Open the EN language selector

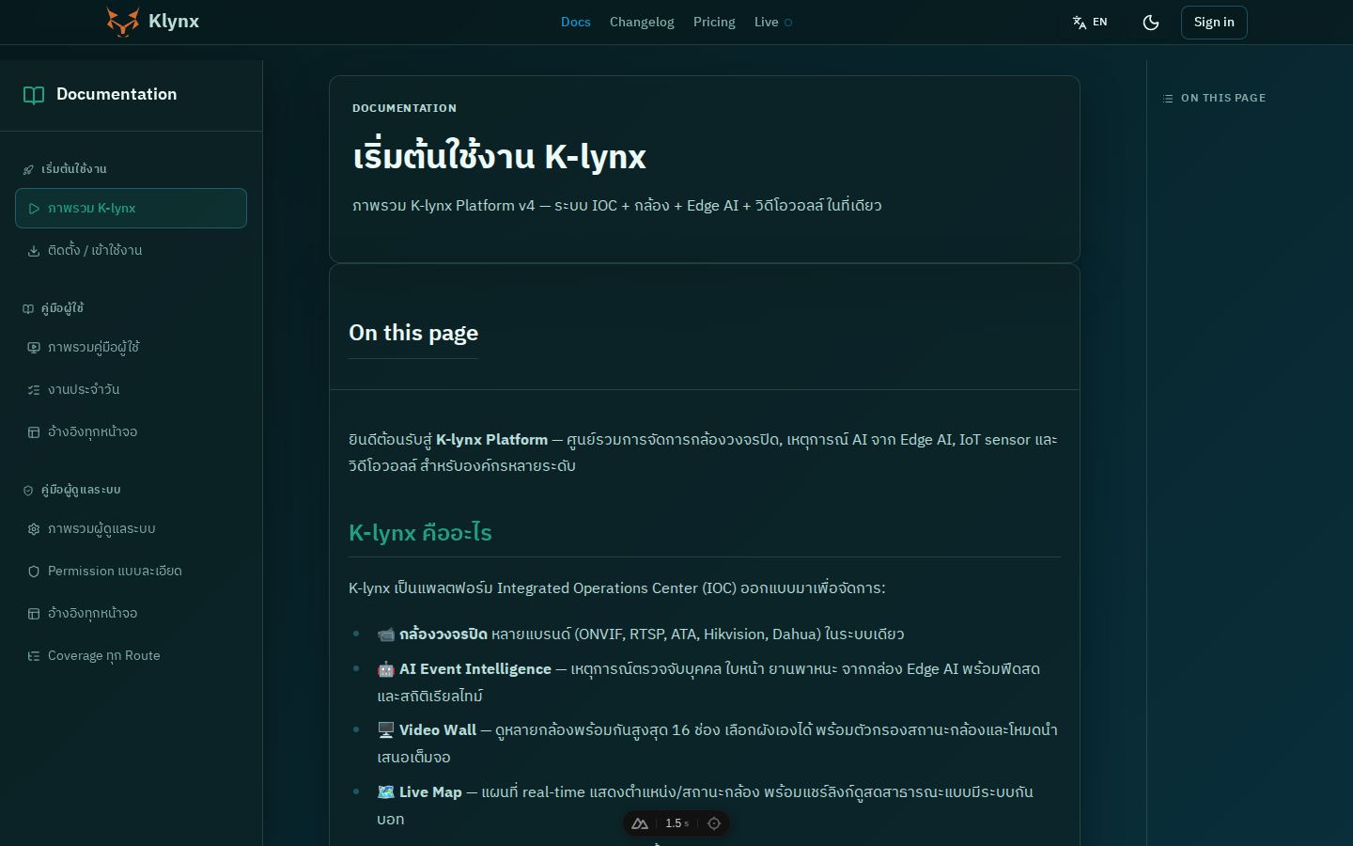click(1090, 22)
